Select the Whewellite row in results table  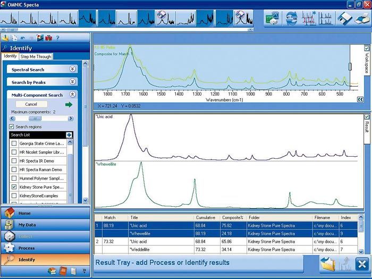tap(226, 233)
